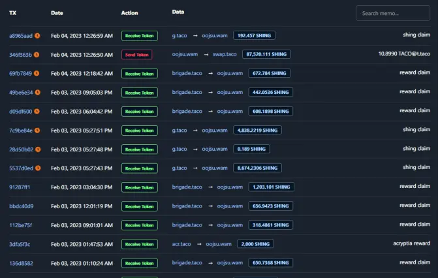Click the 192.457 SHING amount badge
Viewport: 438px width, 278px height.
254,35
